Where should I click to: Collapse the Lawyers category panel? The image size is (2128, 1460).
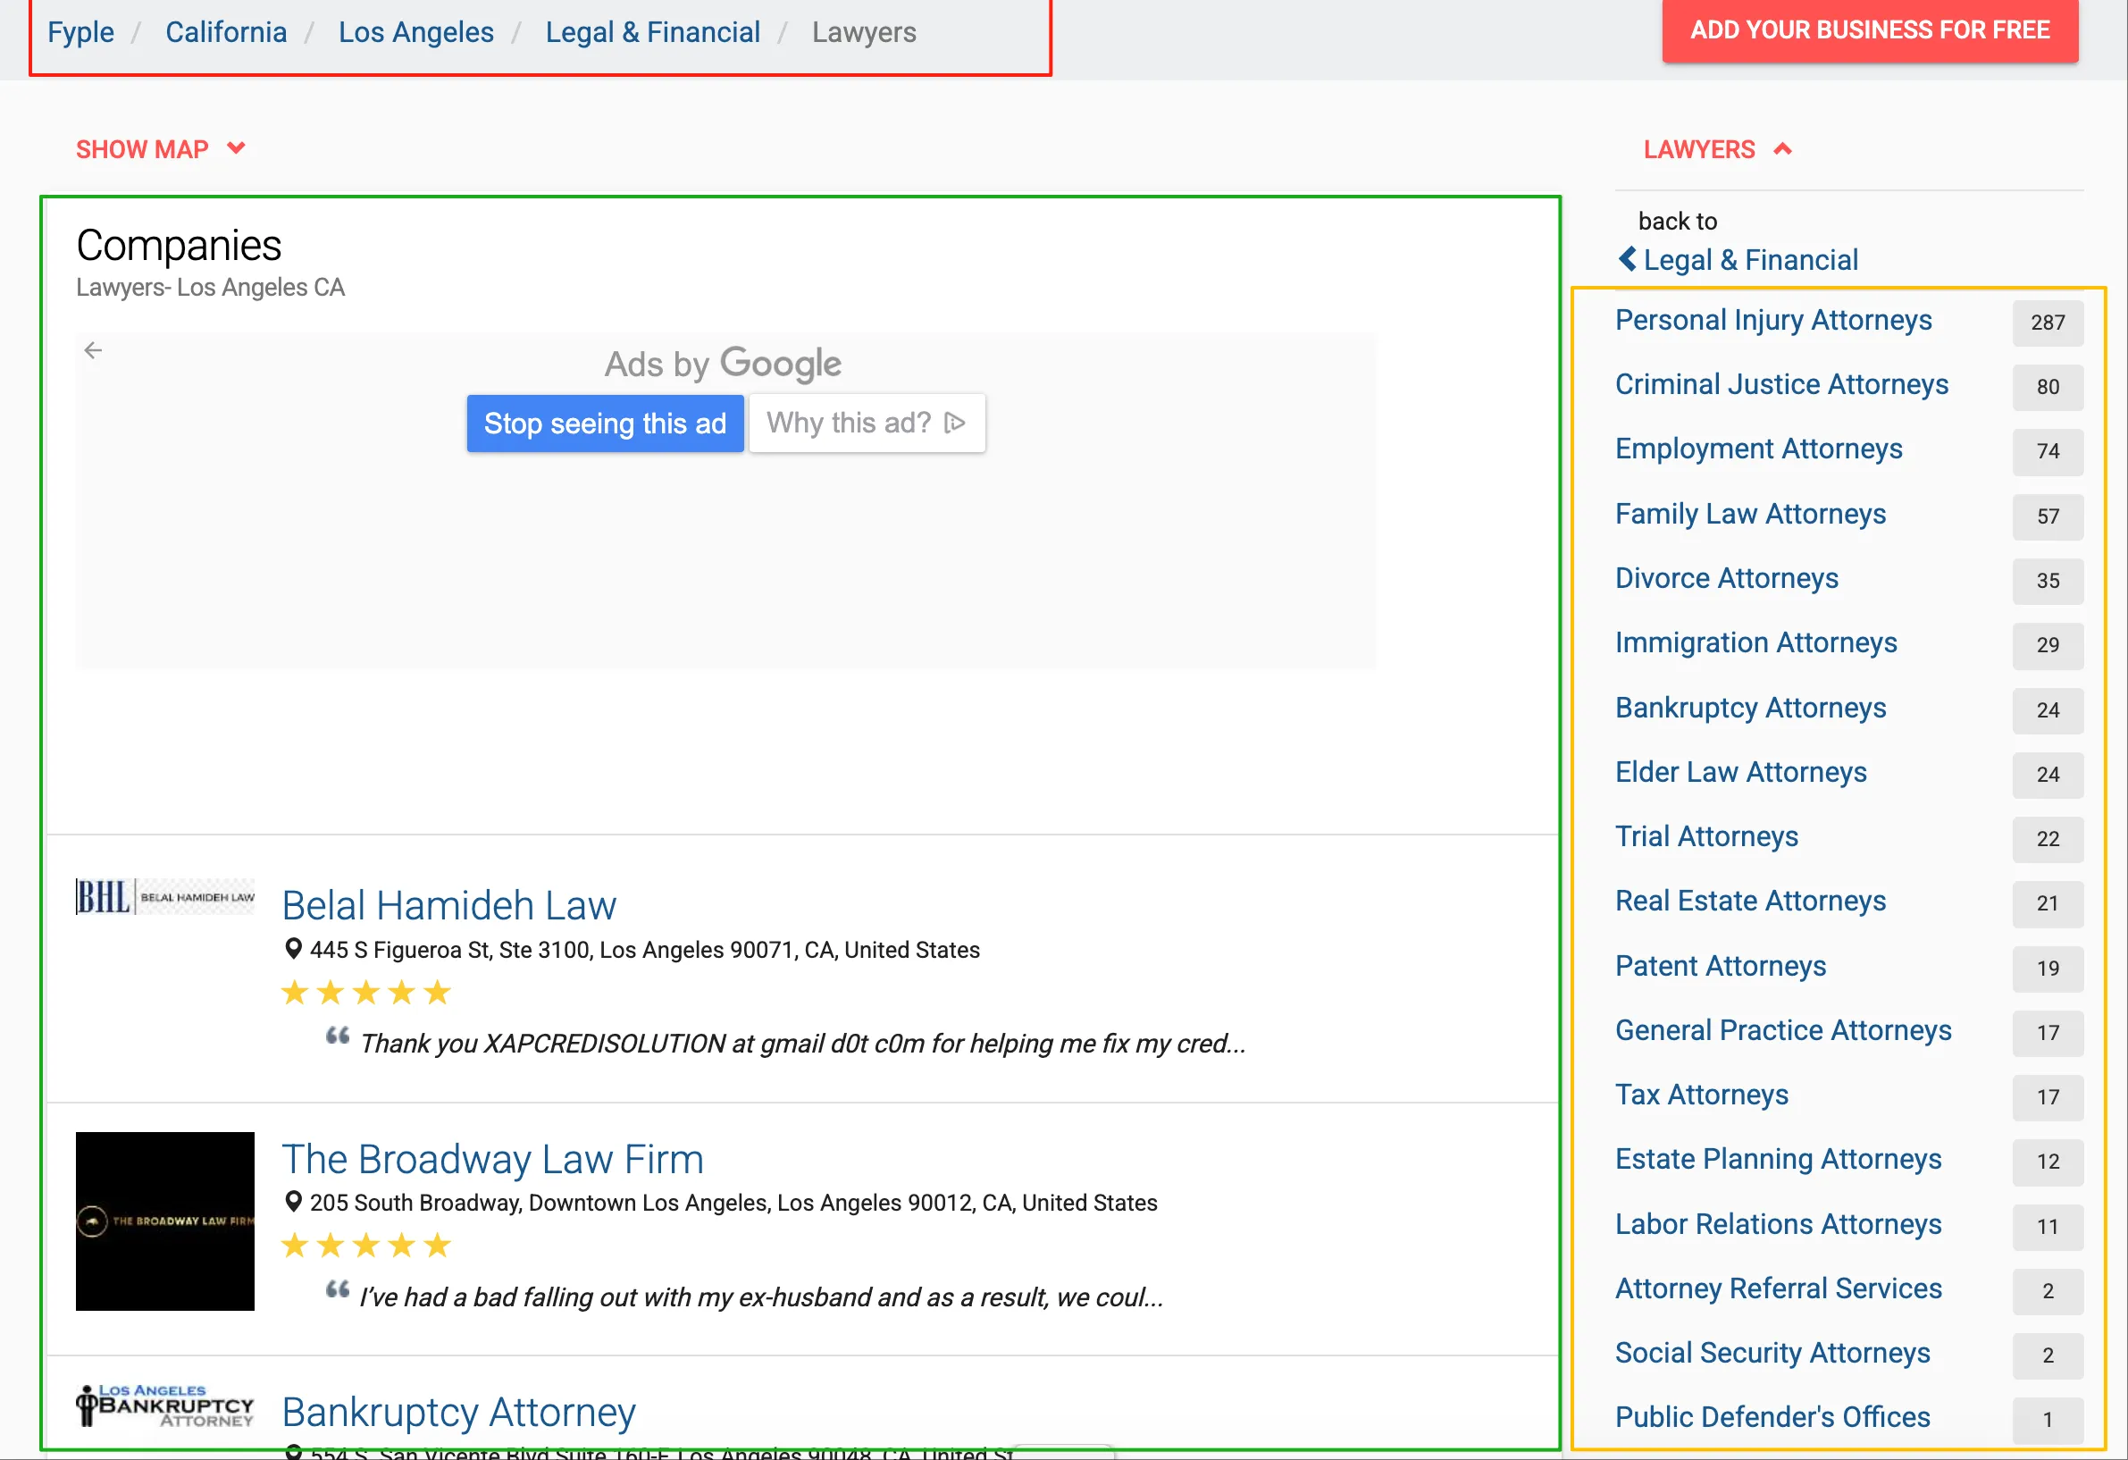[1717, 149]
